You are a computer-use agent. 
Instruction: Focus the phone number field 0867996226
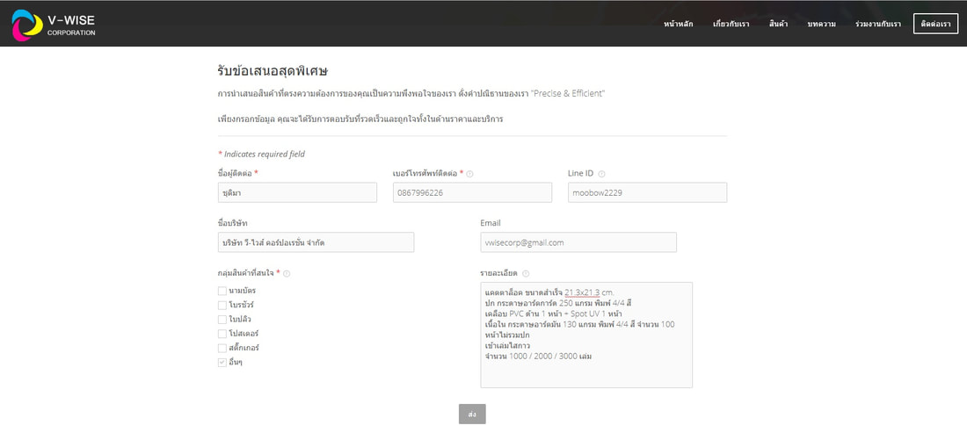pyautogui.click(x=472, y=192)
